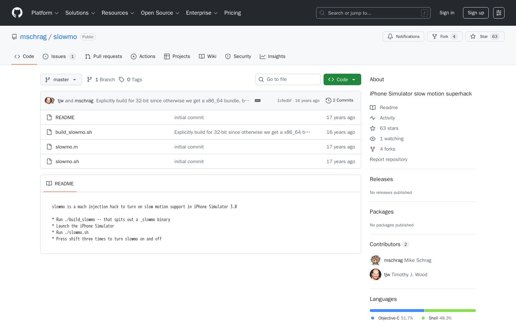Screen dimensions: 516x322
Task: Switch to the Security tab
Action: pyautogui.click(x=238, y=57)
